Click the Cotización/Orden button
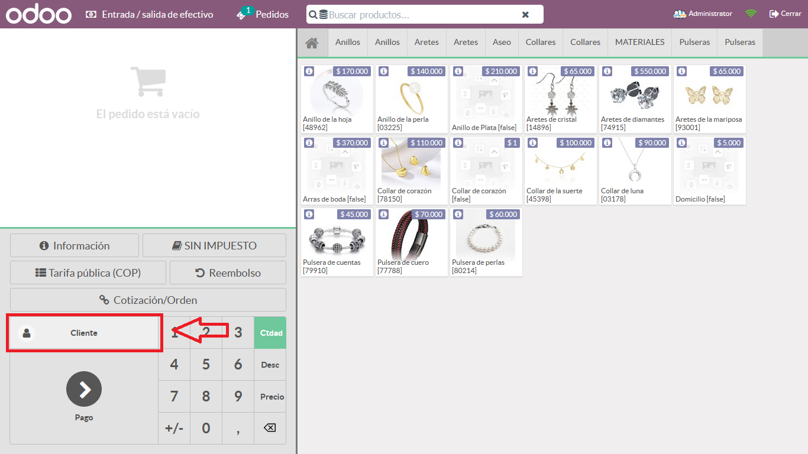The width and height of the screenshot is (808, 454). coord(148,300)
